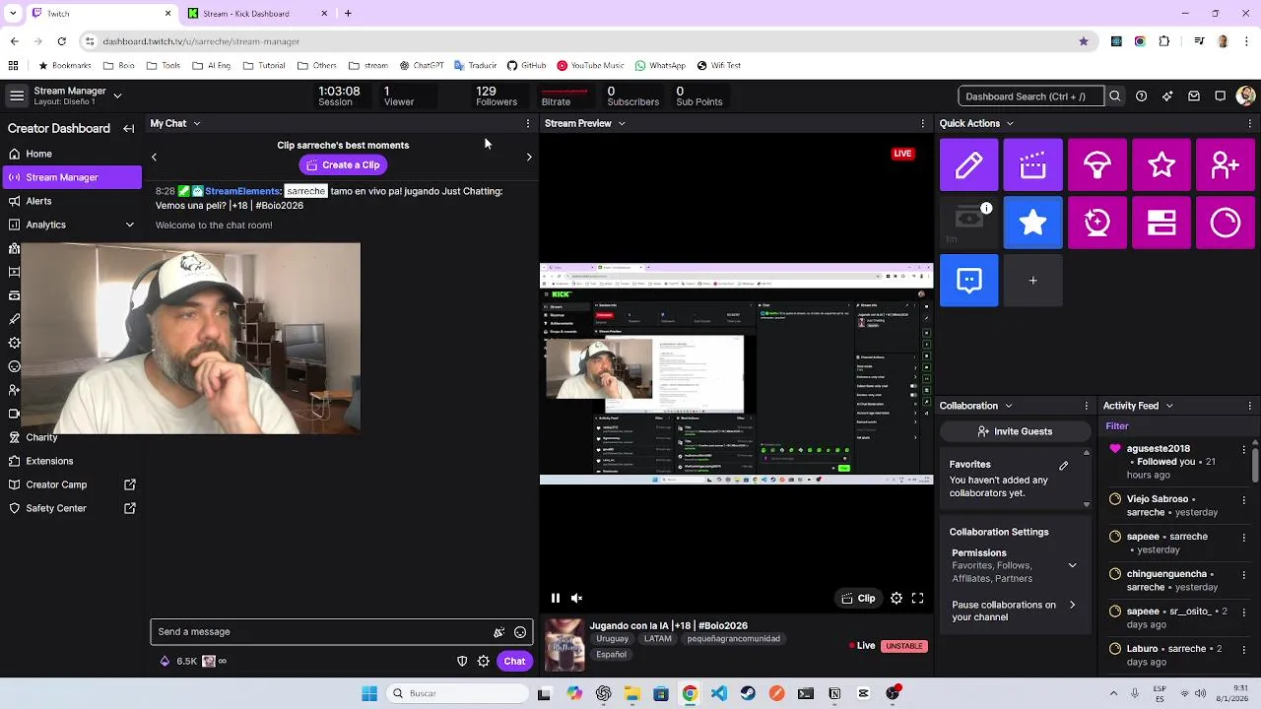
Task: Toggle fullscreen on stream preview
Action: tap(917, 598)
